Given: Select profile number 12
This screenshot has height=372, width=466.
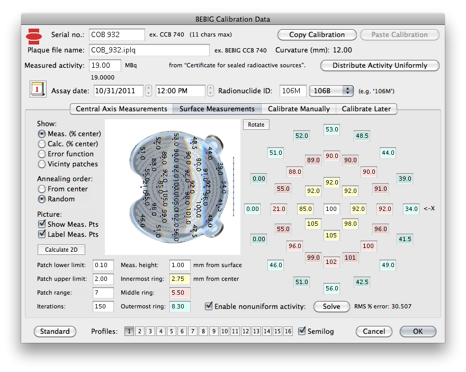Looking at the screenshot, I should coord(246,331).
